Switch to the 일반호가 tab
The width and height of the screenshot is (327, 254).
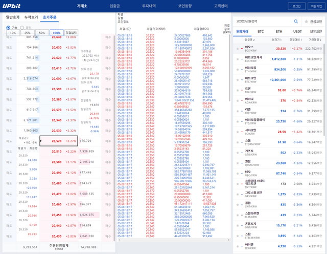pyautogui.click(x=13, y=17)
